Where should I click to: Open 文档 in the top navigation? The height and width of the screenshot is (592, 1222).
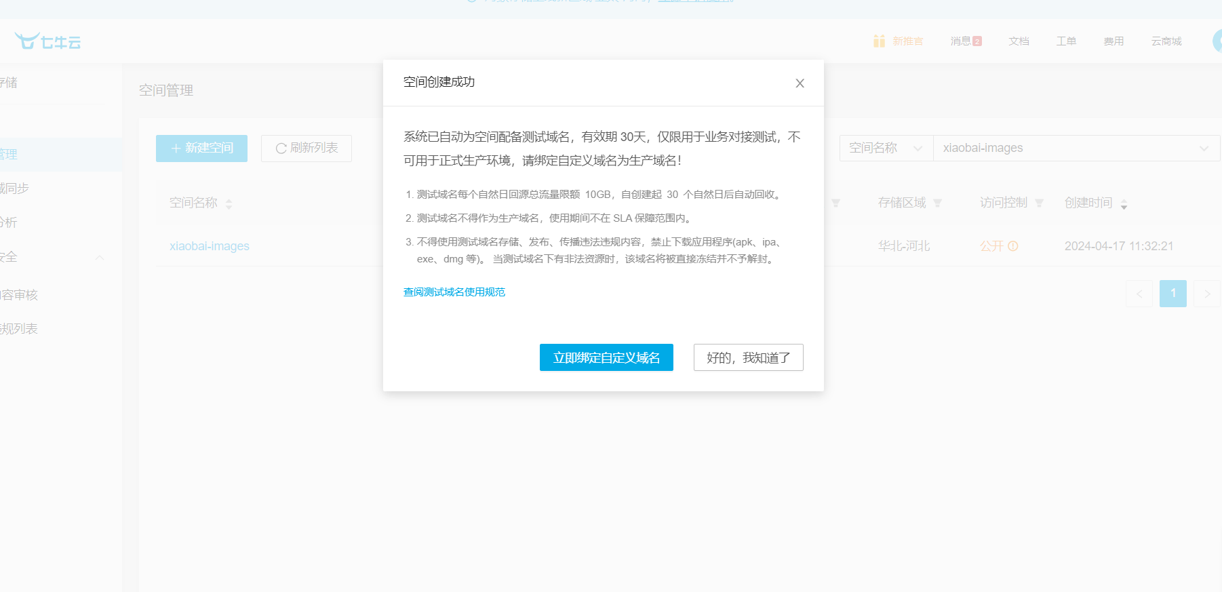point(1019,41)
